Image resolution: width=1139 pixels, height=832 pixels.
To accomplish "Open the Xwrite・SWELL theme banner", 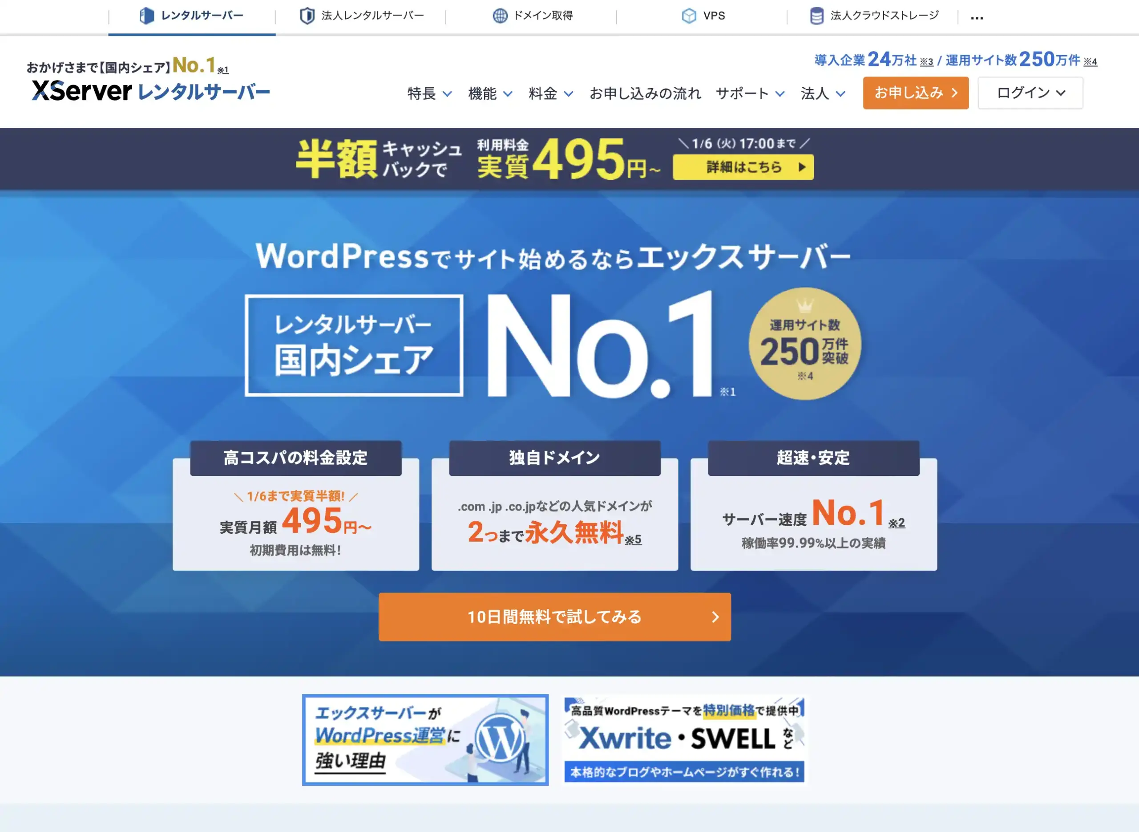I will [684, 739].
